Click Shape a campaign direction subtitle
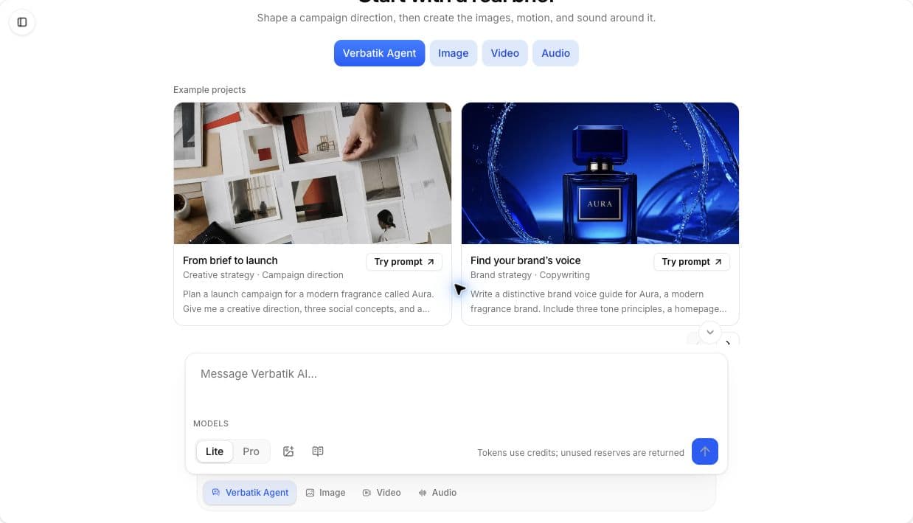The width and height of the screenshot is (913, 523). (456, 18)
